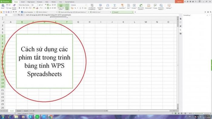212x119 pixels.
Task: Open the Merge and Center dropdown
Action: pyautogui.click(x=61, y=7)
